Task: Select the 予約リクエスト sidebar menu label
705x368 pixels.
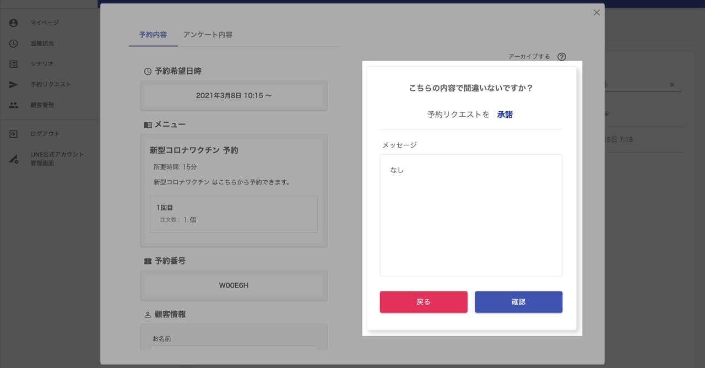Action: (x=51, y=85)
